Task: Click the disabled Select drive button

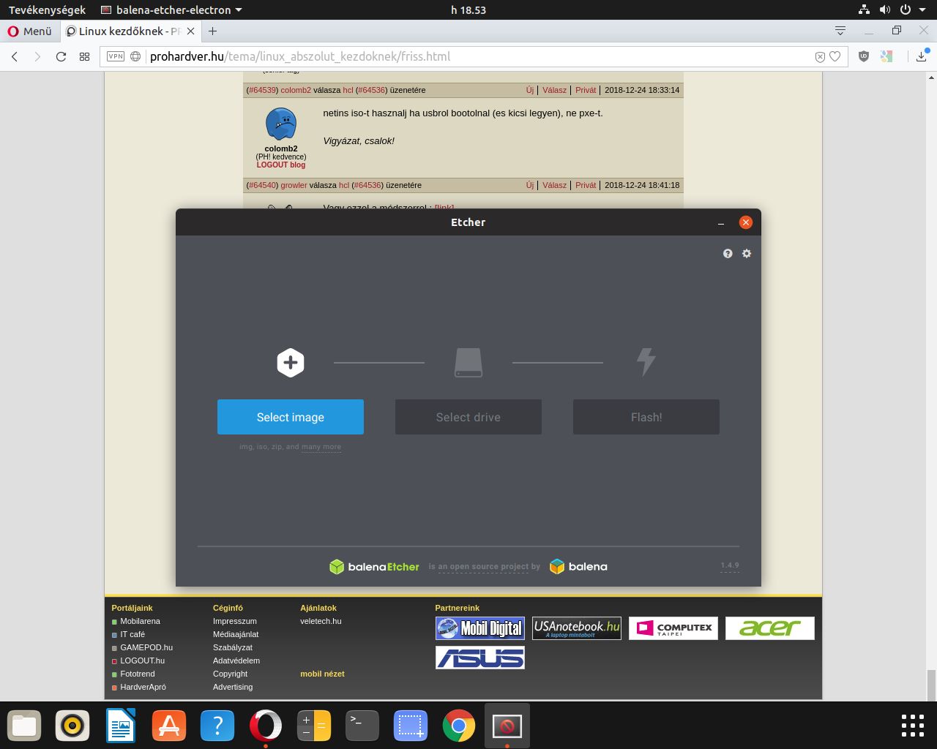Action: pyautogui.click(x=468, y=417)
